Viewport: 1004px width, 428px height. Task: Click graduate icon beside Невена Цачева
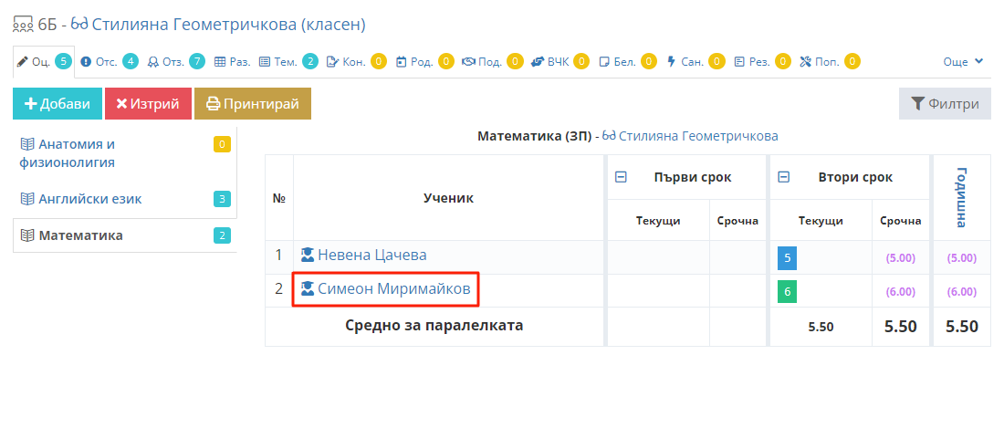coord(308,255)
